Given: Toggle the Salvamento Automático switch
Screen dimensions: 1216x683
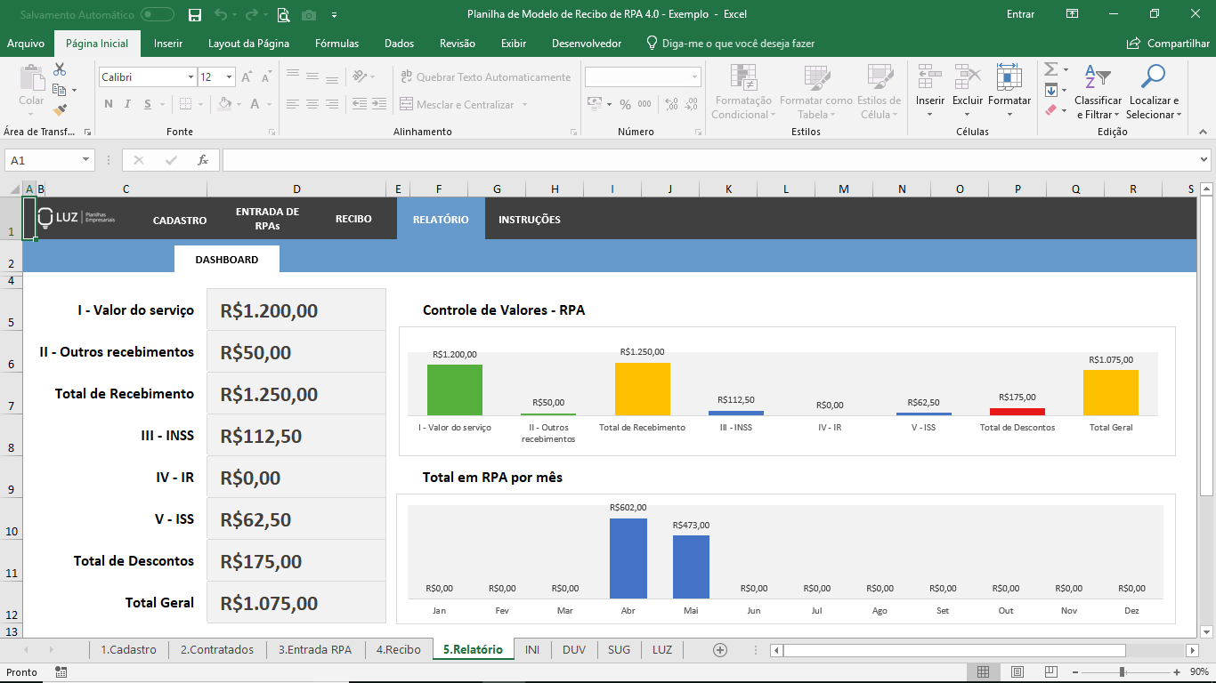Looking at the screenshot, I should coord(158,14).
